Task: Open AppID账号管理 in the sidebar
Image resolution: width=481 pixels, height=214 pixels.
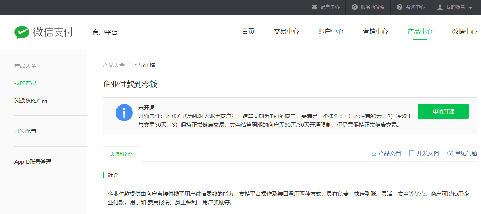Action: click(33, 162)
